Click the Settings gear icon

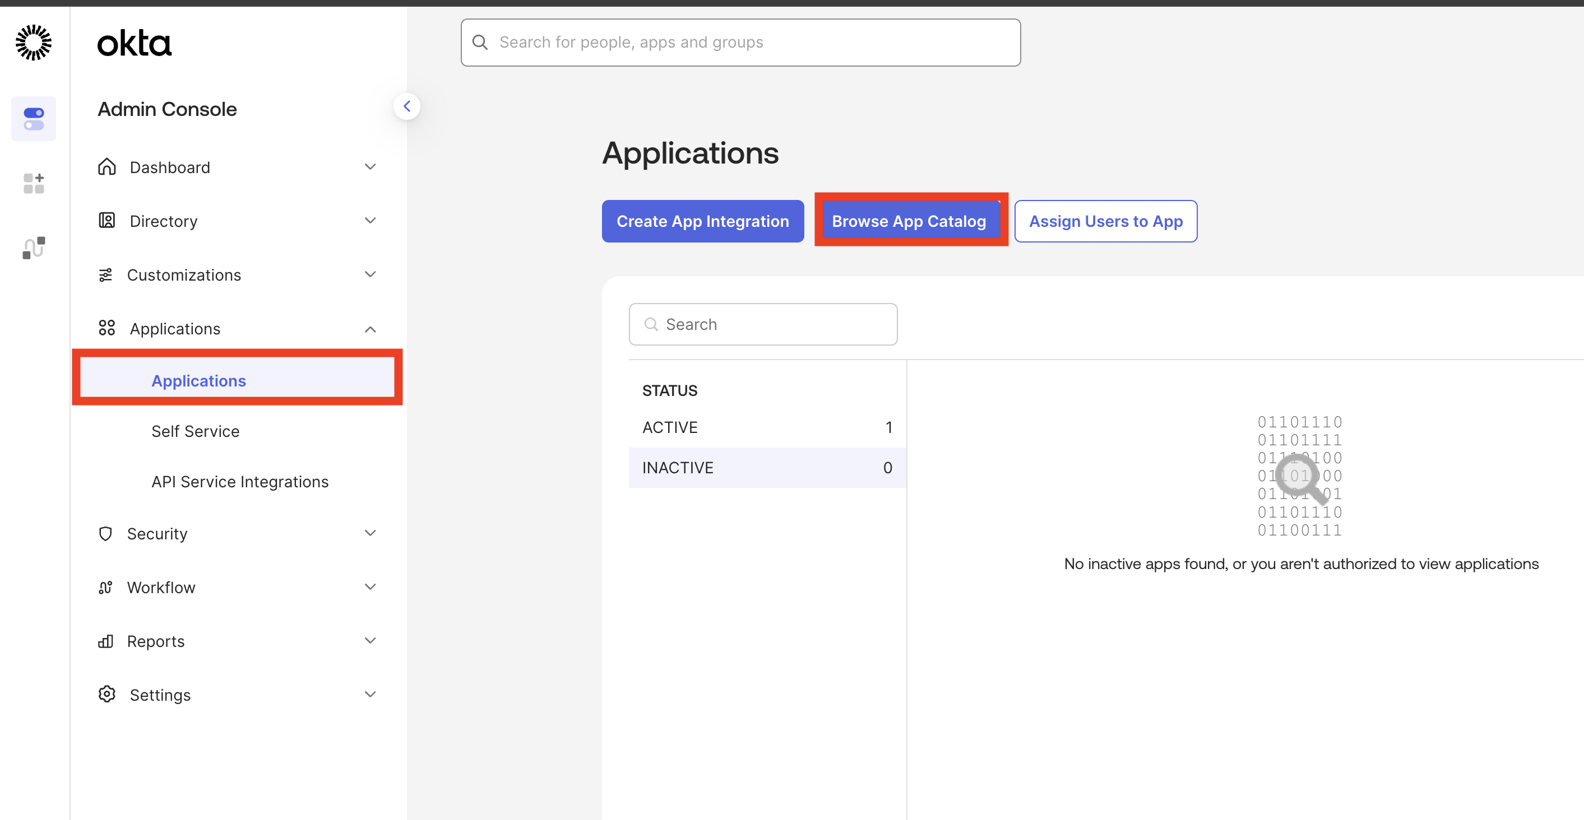click(106, 694)
